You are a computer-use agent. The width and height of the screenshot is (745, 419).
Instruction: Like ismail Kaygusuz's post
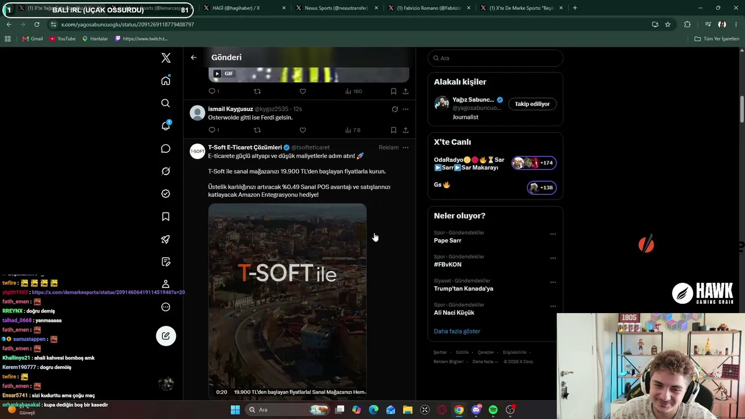[x=303, y=130]
